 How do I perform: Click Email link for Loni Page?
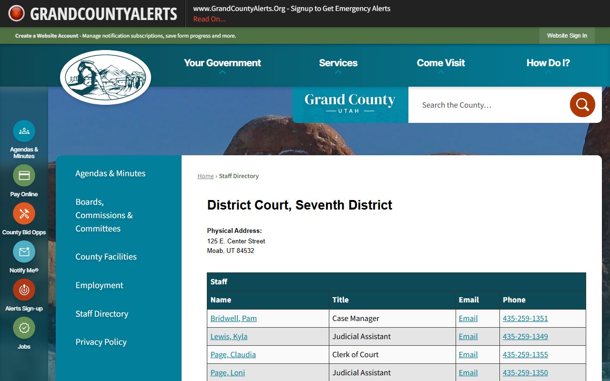click(468, 373)
